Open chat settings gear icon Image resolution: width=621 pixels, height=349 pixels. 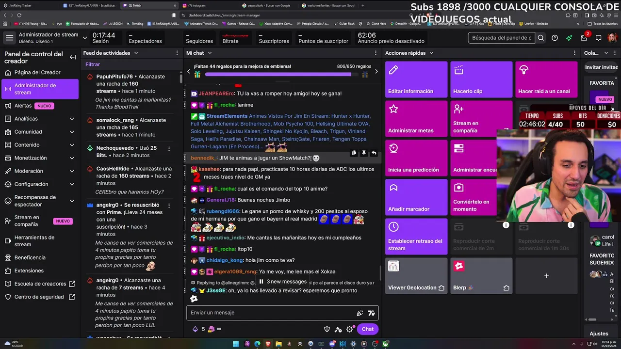pyautogui.click(x=350, y=329)
